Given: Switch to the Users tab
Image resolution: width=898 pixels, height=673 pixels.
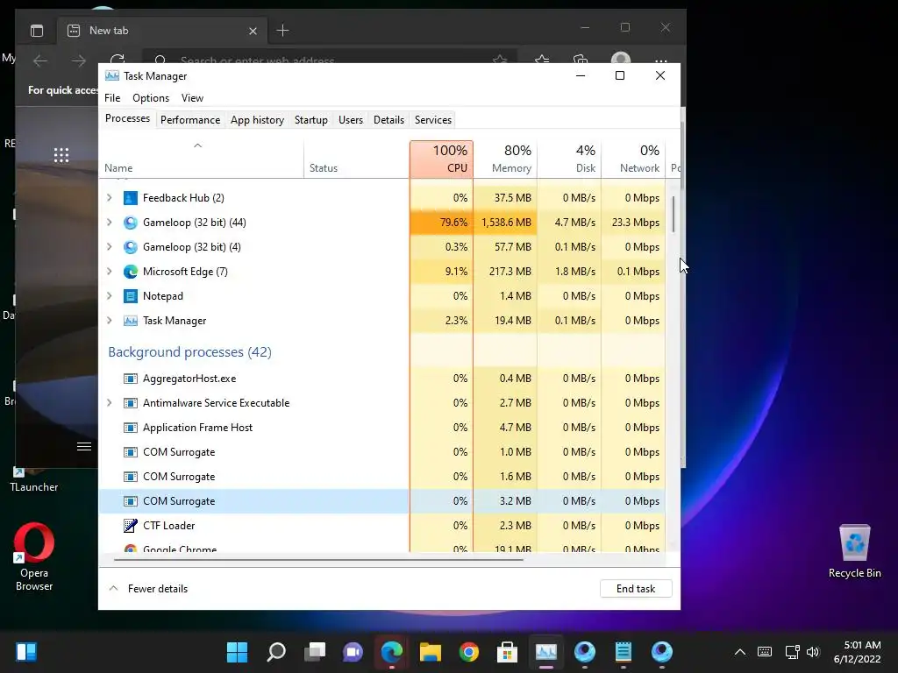Looking at the screenshot, I should coord(351,120).
